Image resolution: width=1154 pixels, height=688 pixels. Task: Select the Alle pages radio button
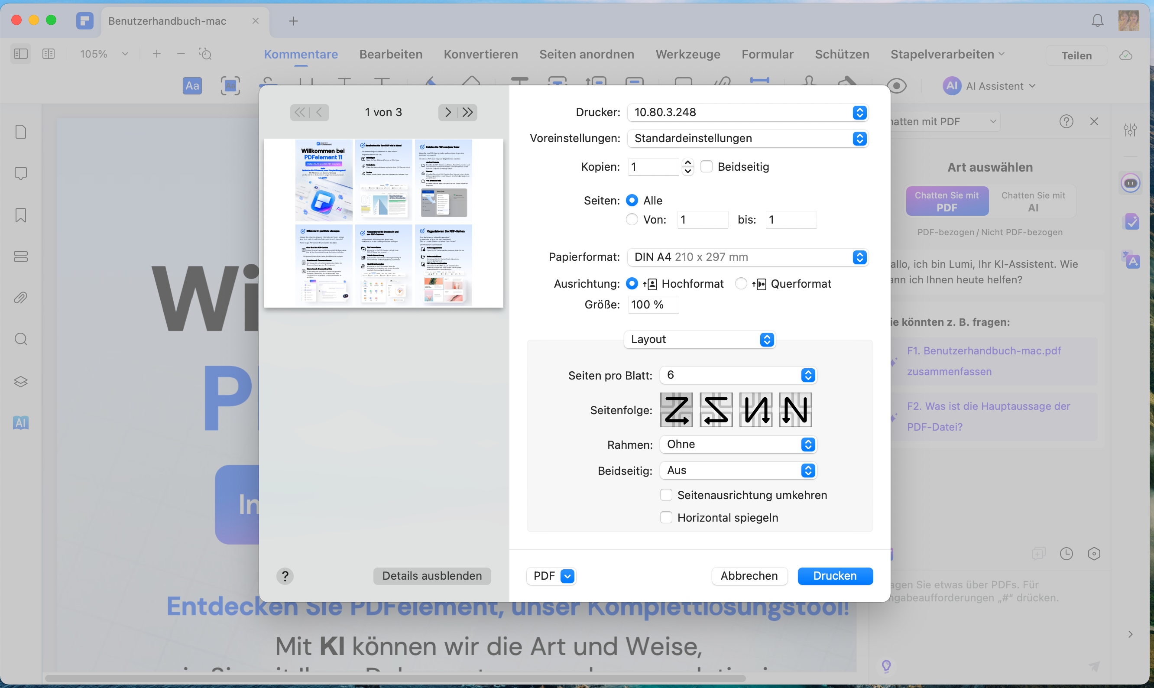pyautogui.click(x=632, y=200)
